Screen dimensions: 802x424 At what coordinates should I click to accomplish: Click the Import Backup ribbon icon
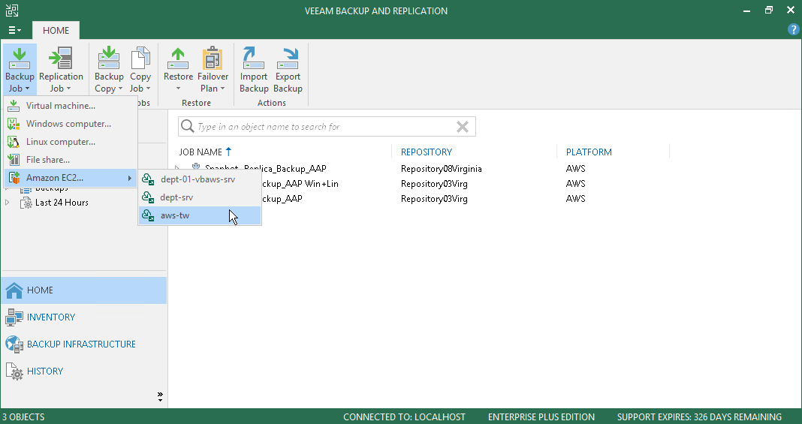pyautogui.click(x=254, y=59)
